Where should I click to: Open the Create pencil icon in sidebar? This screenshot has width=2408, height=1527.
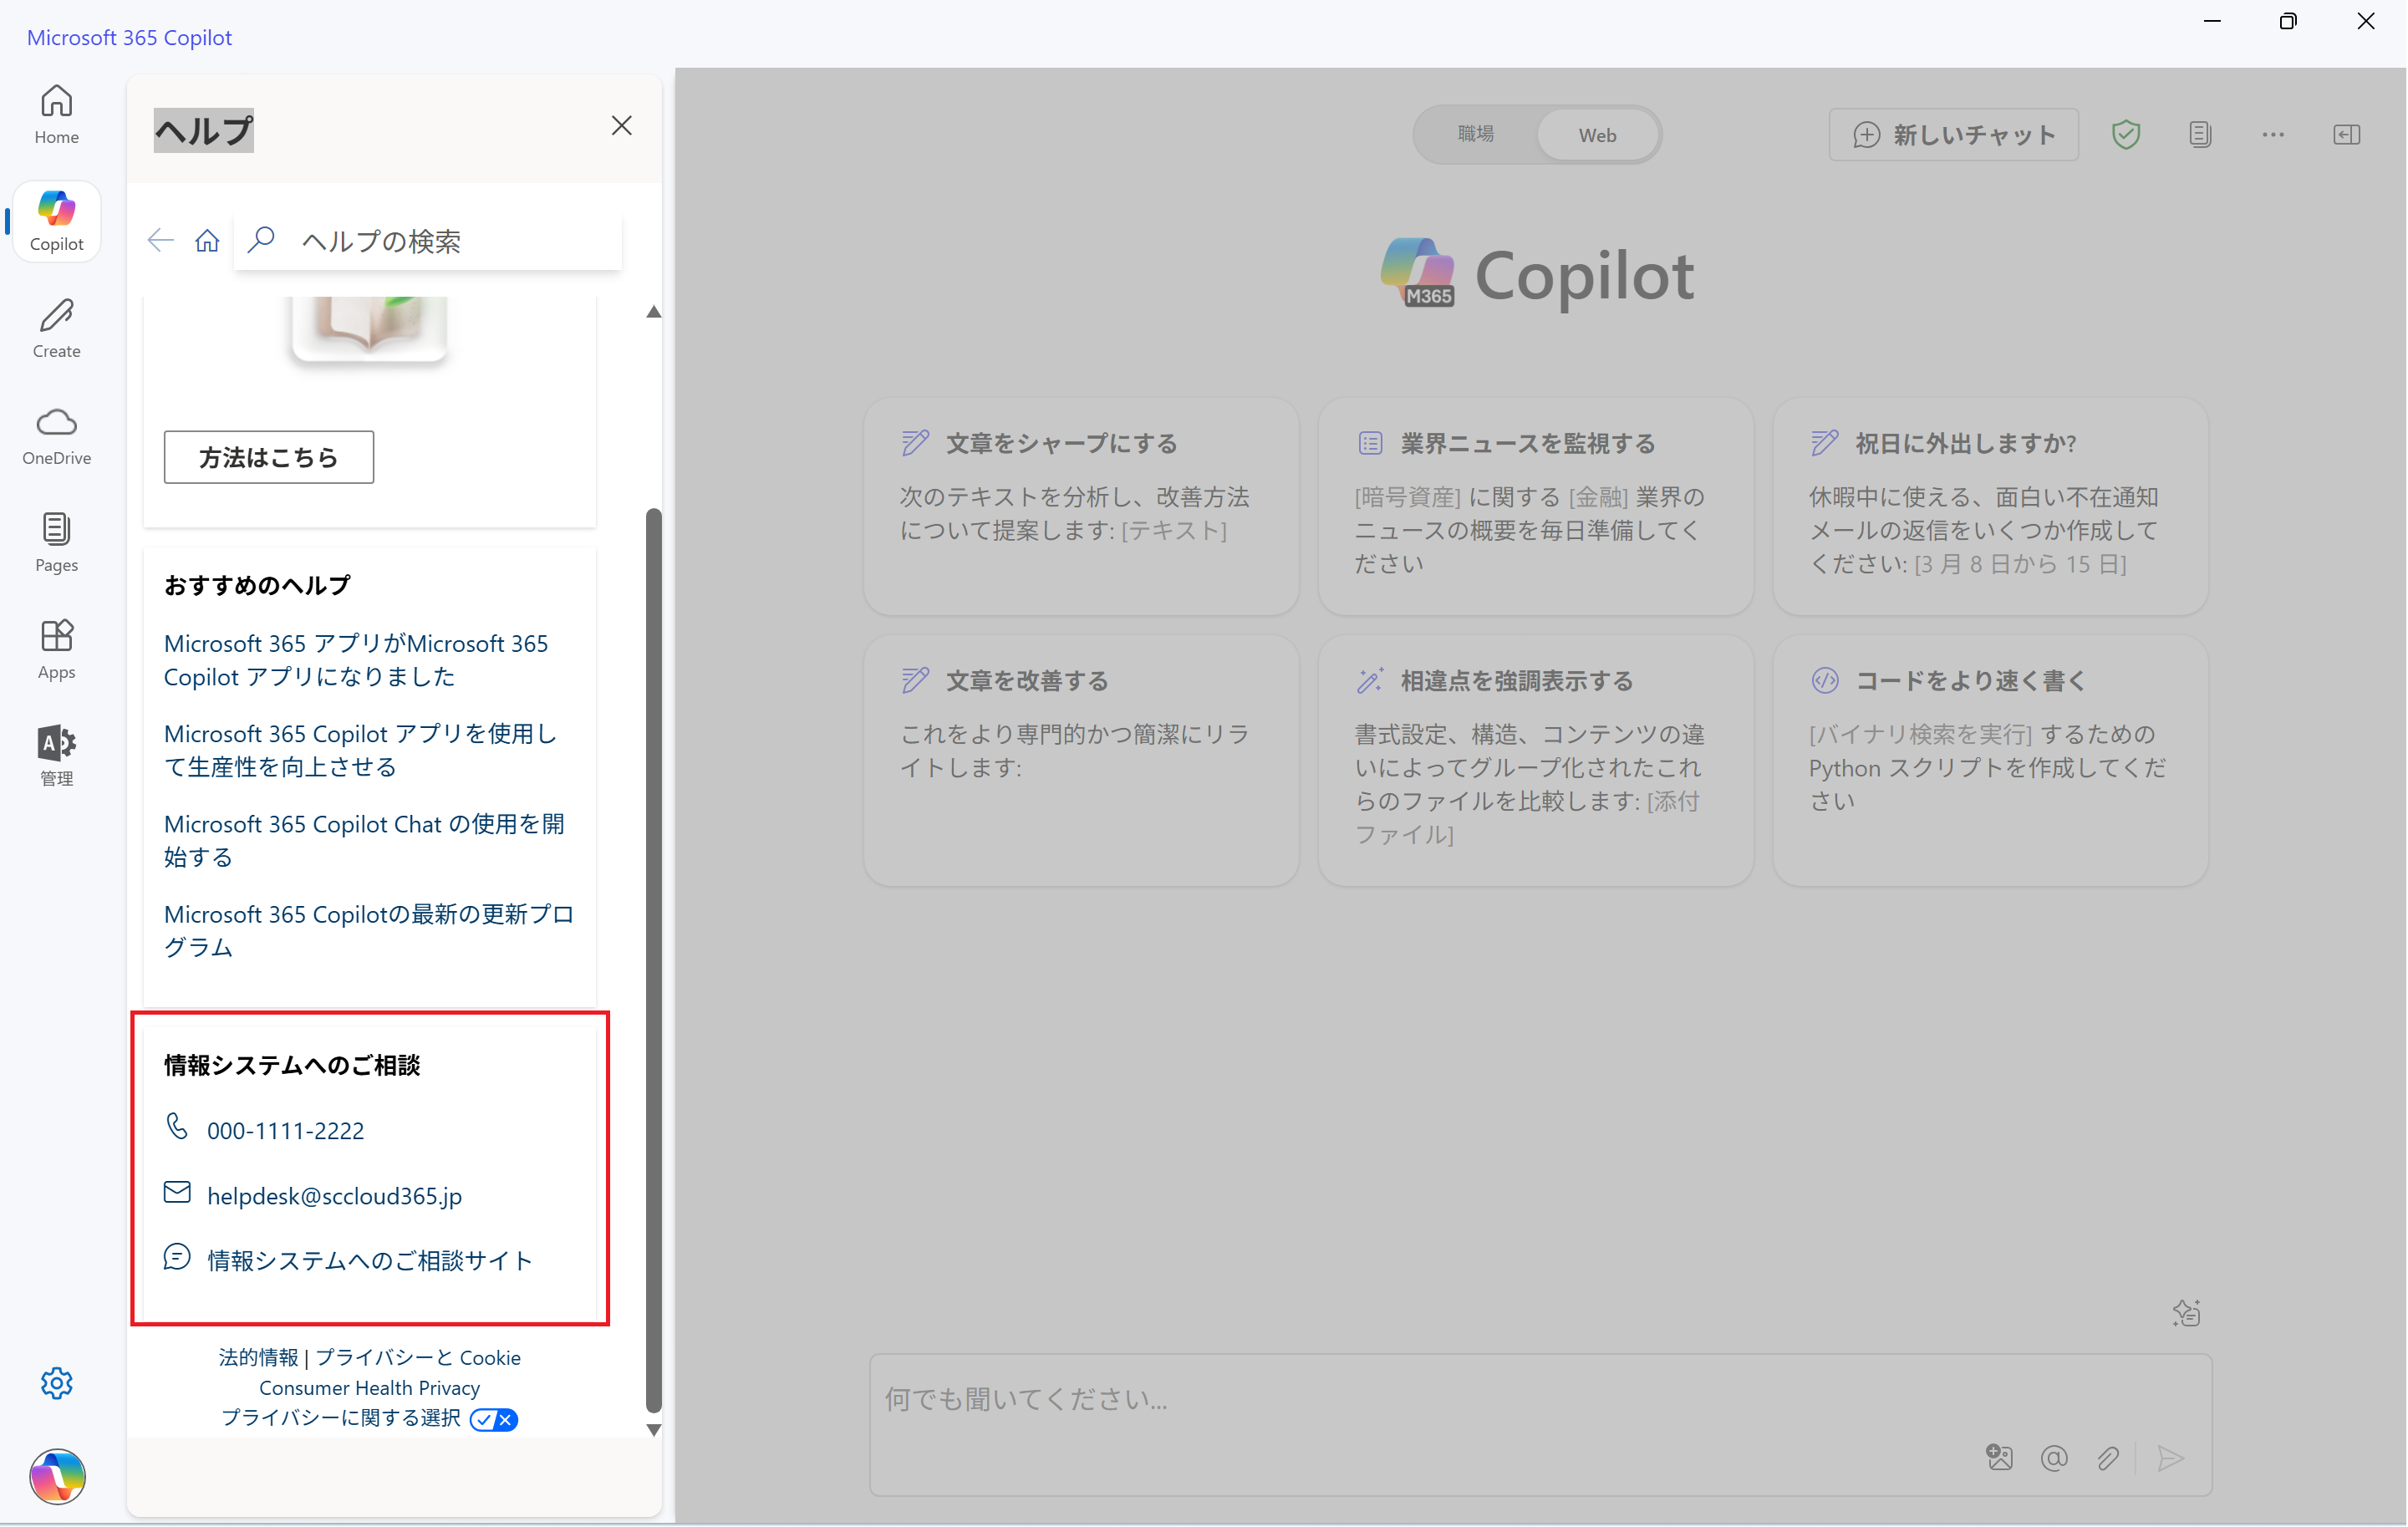point(56,328)
